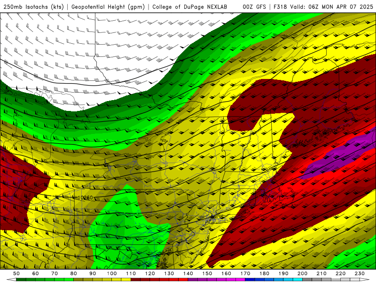Click the 60 value on the color scale
The height and width of the screenshot is (282, 376).
click(36, 274)
